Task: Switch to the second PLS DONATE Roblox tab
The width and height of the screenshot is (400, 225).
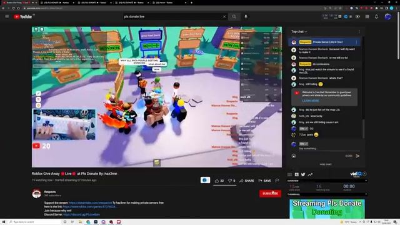Action: pyautogui.click(x=57, y=2)
